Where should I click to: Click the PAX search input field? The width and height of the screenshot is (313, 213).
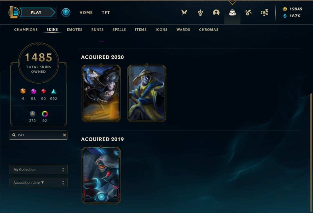[x=39, y=135]
